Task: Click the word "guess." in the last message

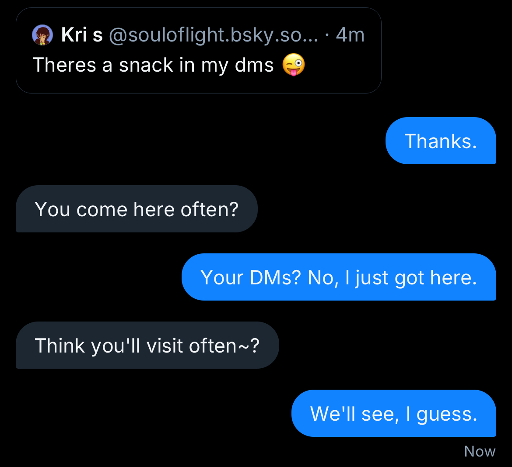Action: (x=446, y=414)
